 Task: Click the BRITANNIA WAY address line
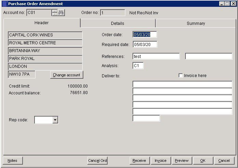click(45, 51)
